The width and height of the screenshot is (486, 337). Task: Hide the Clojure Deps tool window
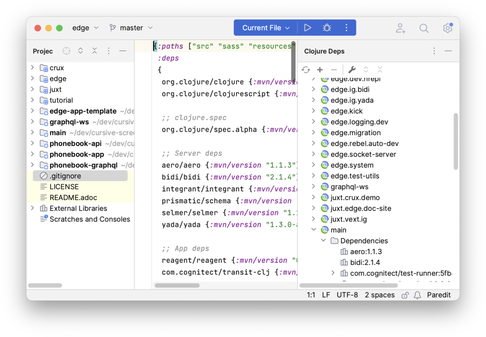tap(448, 51)
